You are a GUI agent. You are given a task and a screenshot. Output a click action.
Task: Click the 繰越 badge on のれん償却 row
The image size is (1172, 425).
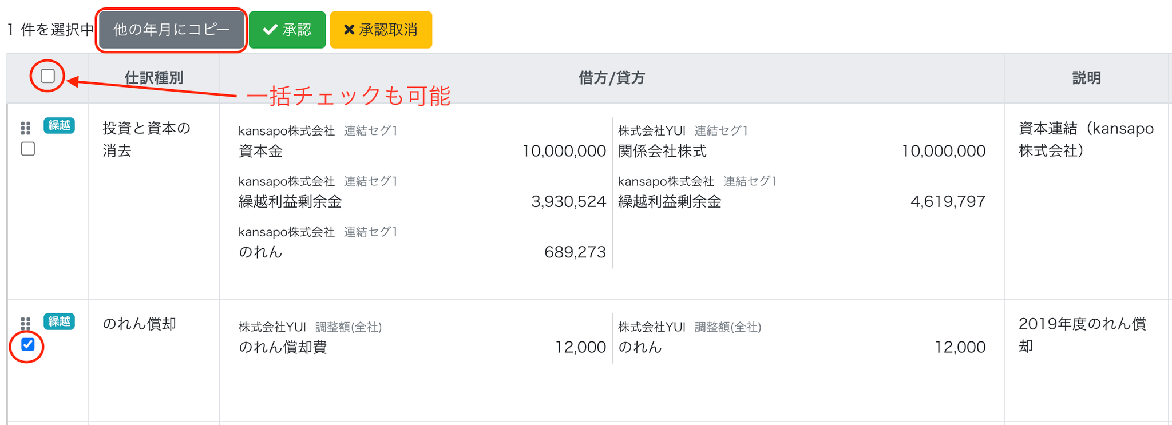click(x=59, y=321)
